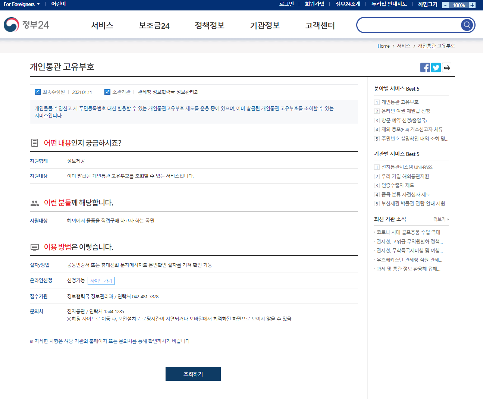The image size is (483, 399).
Task: Click phone number 042-481-7878 text
Action: coord(145,297)
